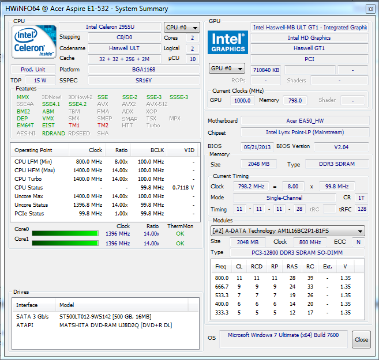Click the GPU memory 710840 KB field

[x=266, y=70]
